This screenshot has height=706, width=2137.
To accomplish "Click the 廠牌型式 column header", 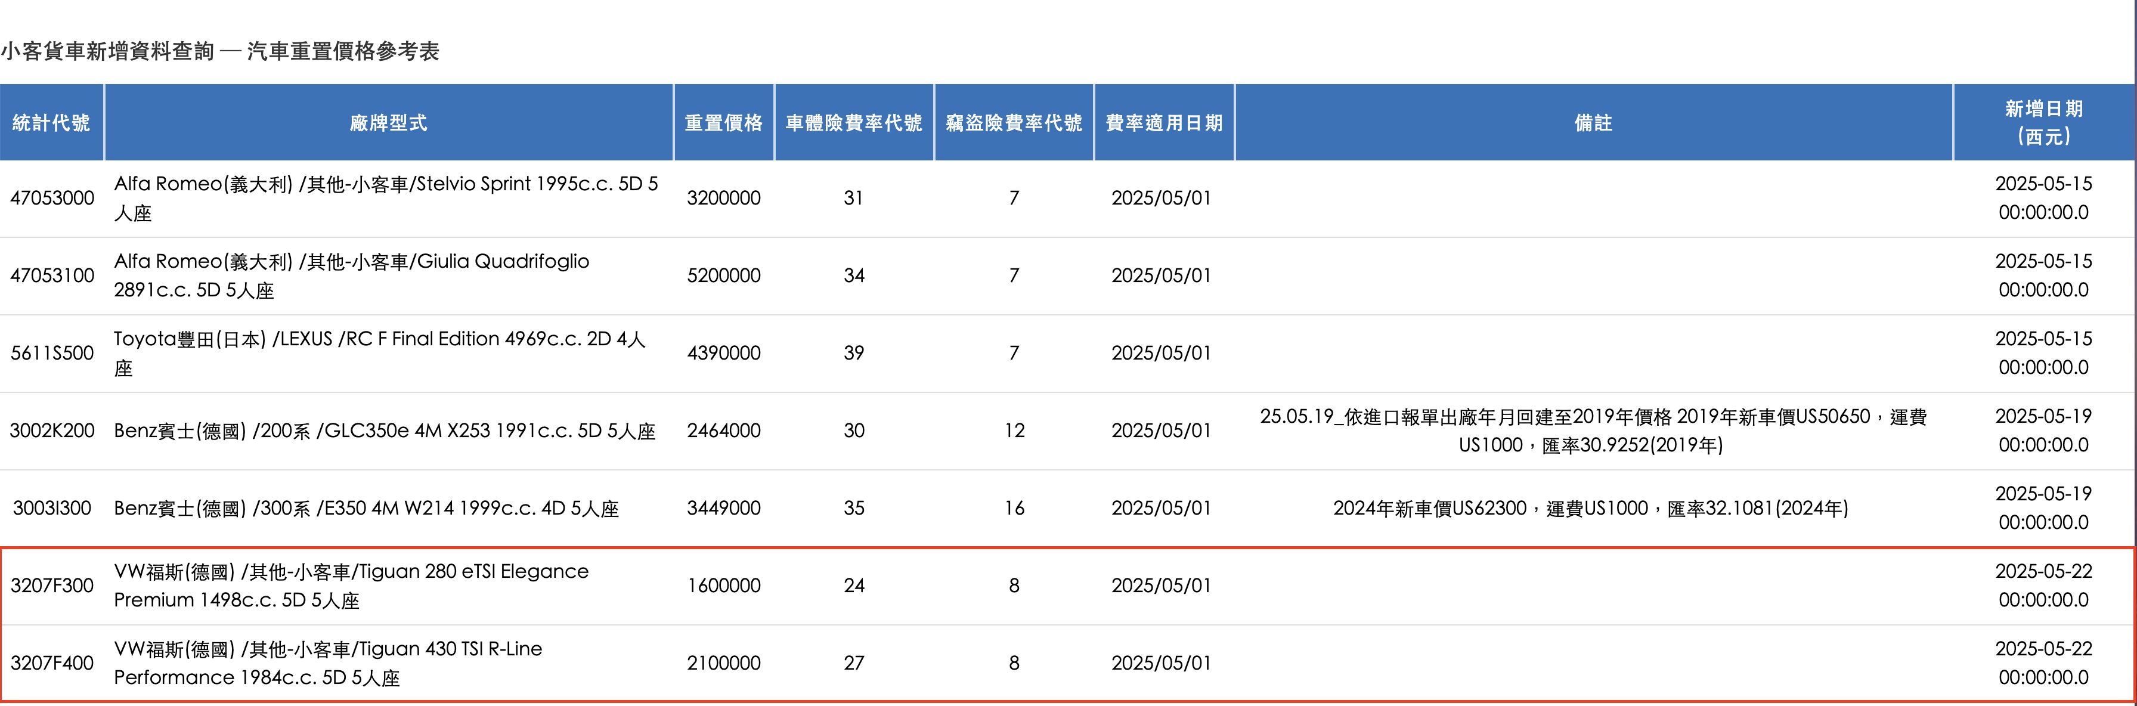I will coord(388,123).
